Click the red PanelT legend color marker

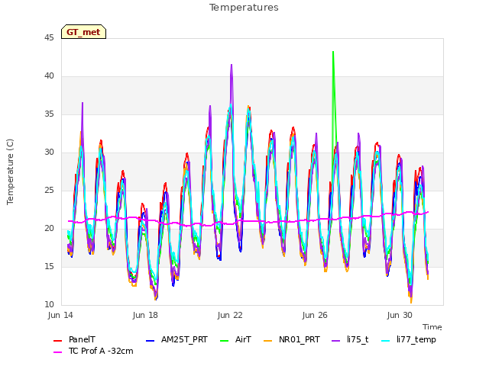[x=58, y=341]
